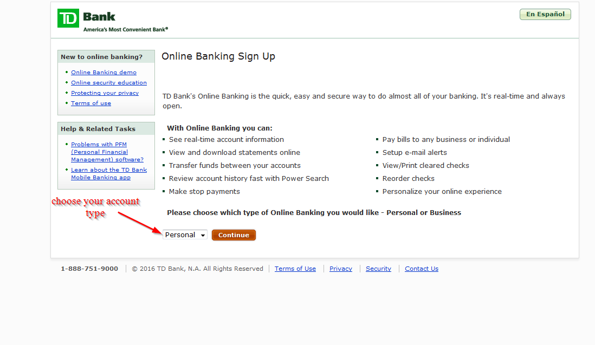Open the Online Banking demo link
This screenshot has width=595, height=345.
[x=104, y=73]
